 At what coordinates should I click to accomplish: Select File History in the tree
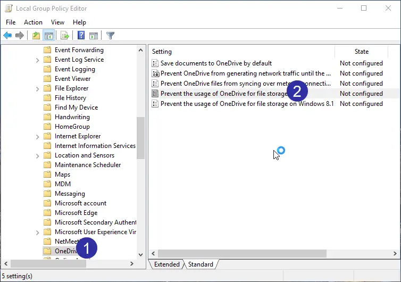tap(70, 98)
